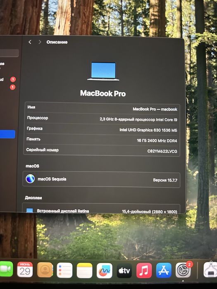The height and width of the screenshot is (289, 217).
Task: Open the rightmost white Dock icon
Action: (210, 270)
